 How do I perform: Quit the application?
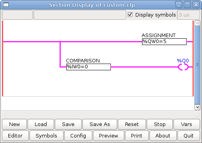point(189,135)
